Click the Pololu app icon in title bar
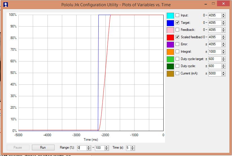The width and height of the screenshot is (232, 156). point(6,5)
